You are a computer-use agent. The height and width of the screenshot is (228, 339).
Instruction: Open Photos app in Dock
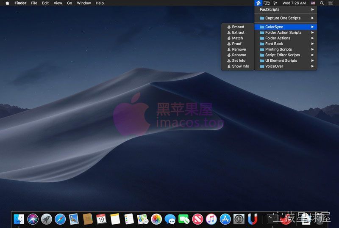pos(156,219)
